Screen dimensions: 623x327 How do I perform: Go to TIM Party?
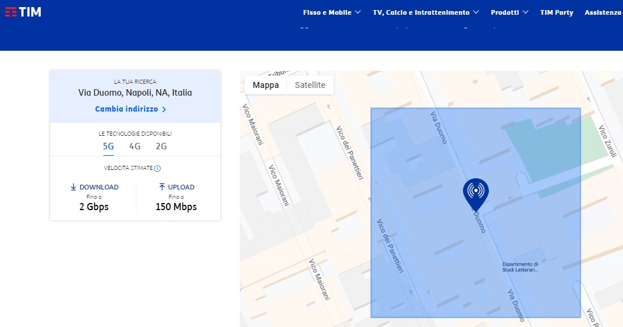556,12
